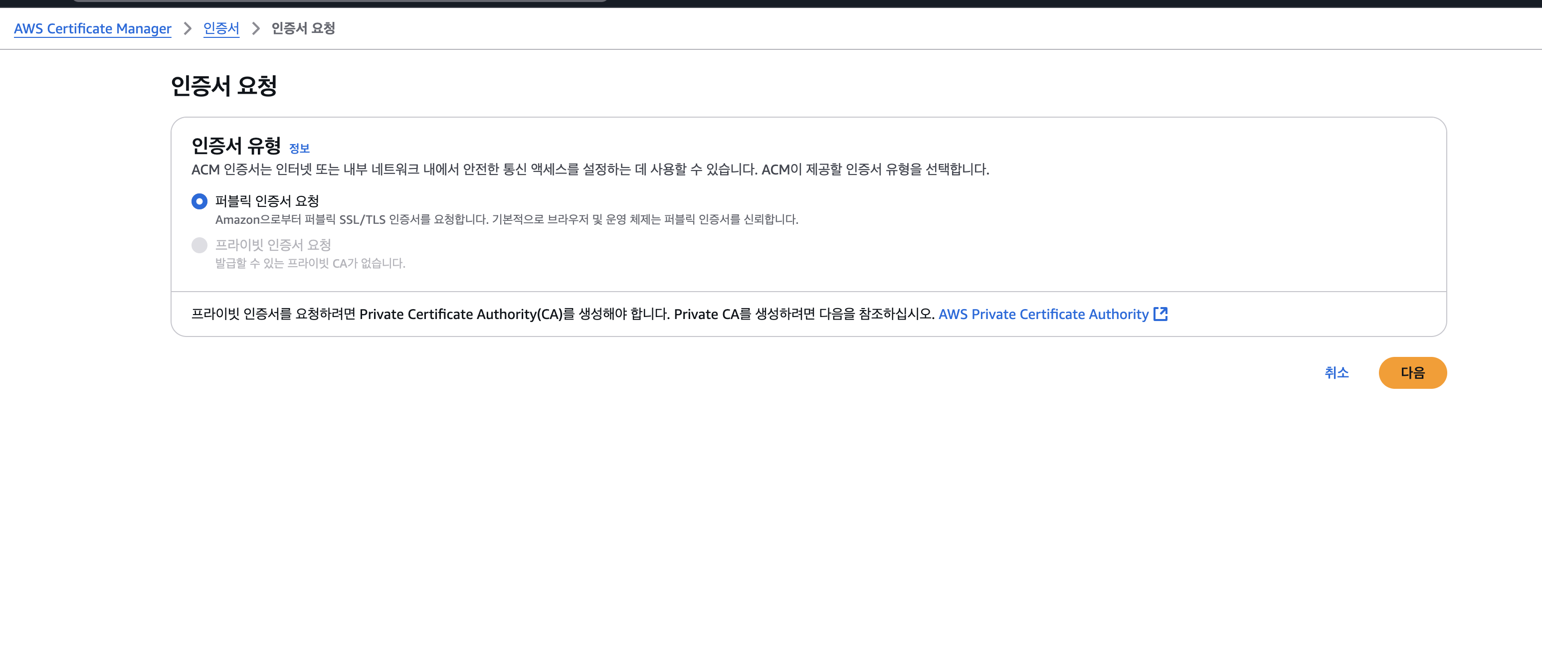The image size is (1542, 657).
Task: Click the current 인증서 요청 breadcrumb item
Action: click(x=303, y=28)
